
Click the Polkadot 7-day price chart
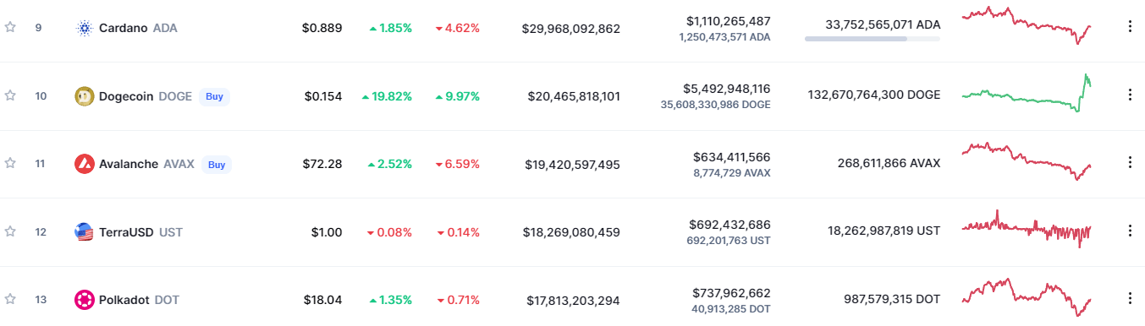point(1027,298)
